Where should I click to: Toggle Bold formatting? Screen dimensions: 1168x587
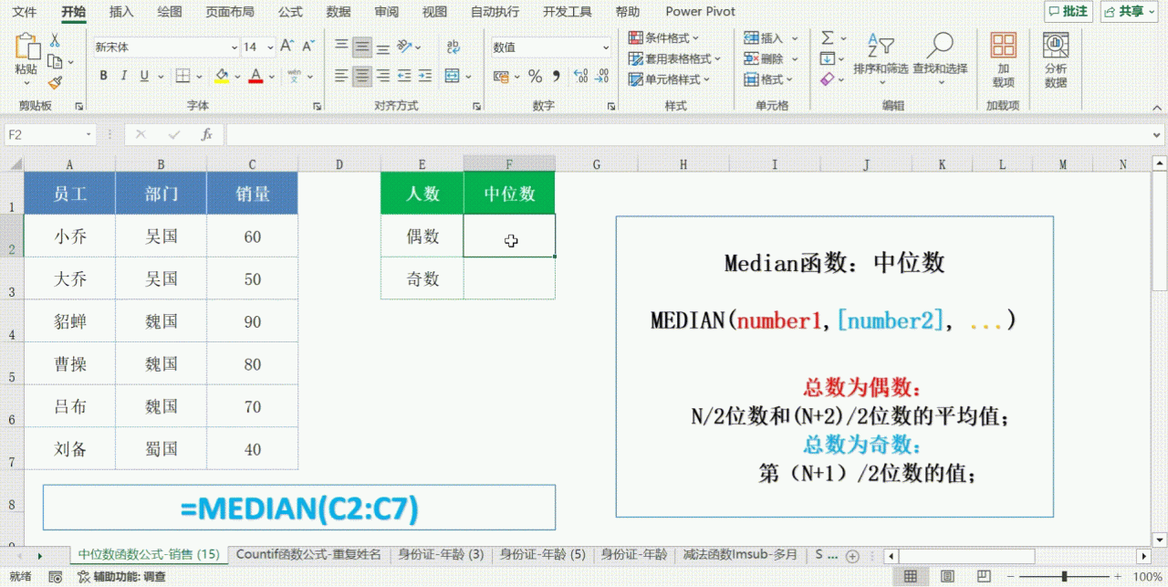click(x=104, y=76)
